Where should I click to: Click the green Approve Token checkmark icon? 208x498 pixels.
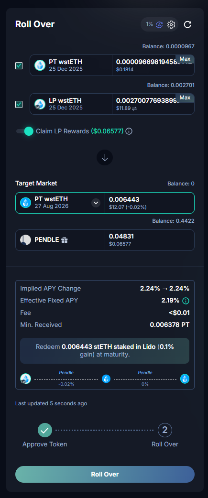(45, 430)
